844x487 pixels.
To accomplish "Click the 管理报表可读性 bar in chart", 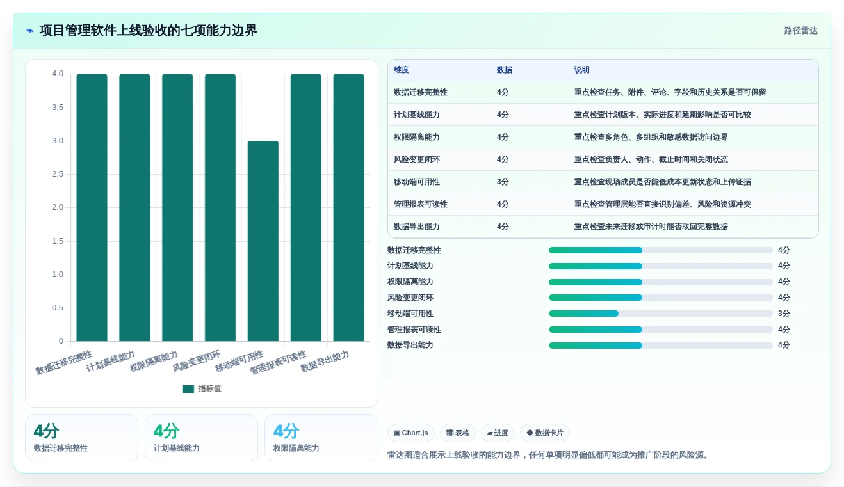I will (x=306, y=208).
